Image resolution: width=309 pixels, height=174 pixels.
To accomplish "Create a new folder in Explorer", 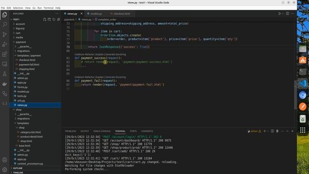I will tap(49, 19).
